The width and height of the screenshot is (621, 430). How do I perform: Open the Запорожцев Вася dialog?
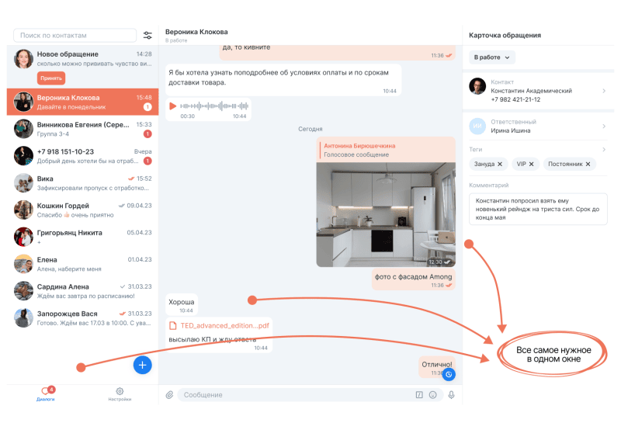click(x=83, y=318)
